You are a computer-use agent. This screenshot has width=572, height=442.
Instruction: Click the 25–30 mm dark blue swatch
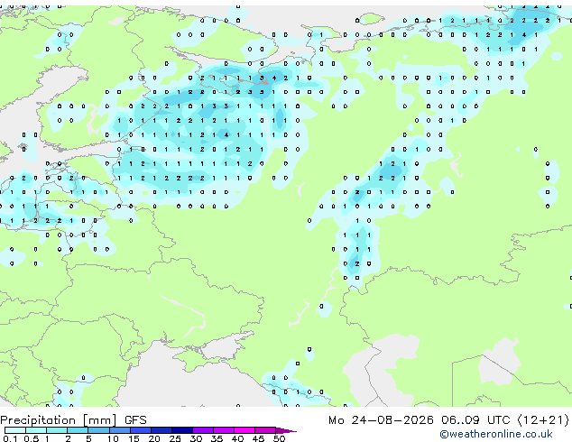[x=182, y=430]
